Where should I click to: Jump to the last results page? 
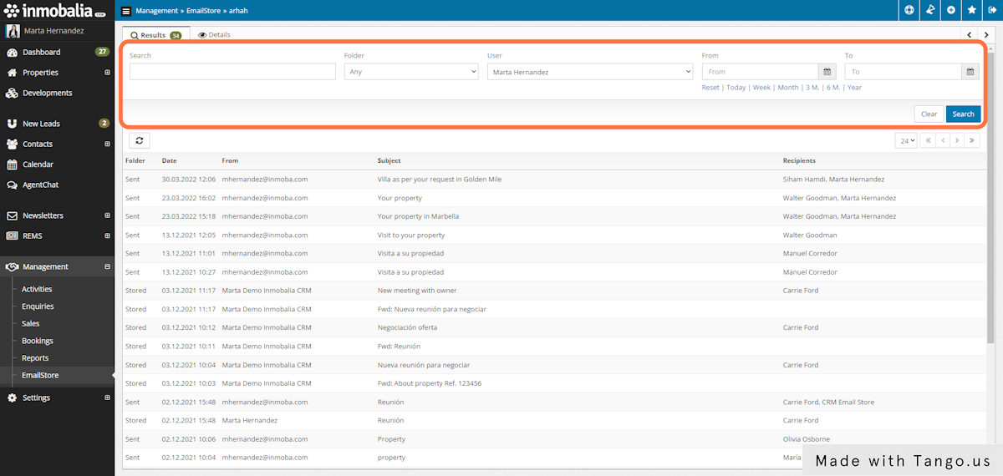click(x=971, y=141)
